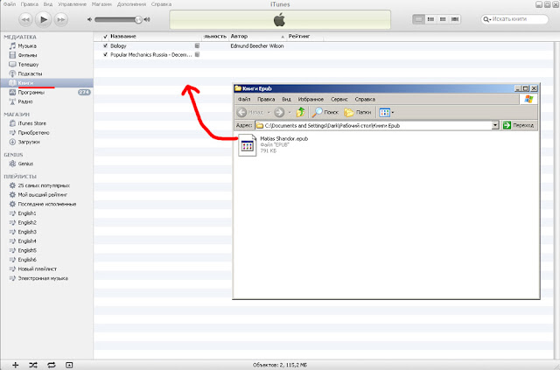560x370 pixels.
Task: Open the Избранное menu in Explorer
Action: click(x=311, y=100)
